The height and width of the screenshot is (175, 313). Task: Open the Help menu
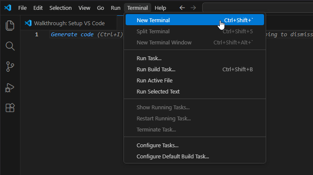click(x=161, y=8)
